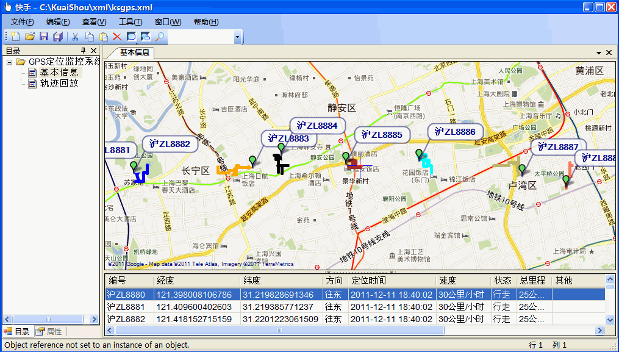Toggle auto-hide pin on 目录 panel

(84, 51)
